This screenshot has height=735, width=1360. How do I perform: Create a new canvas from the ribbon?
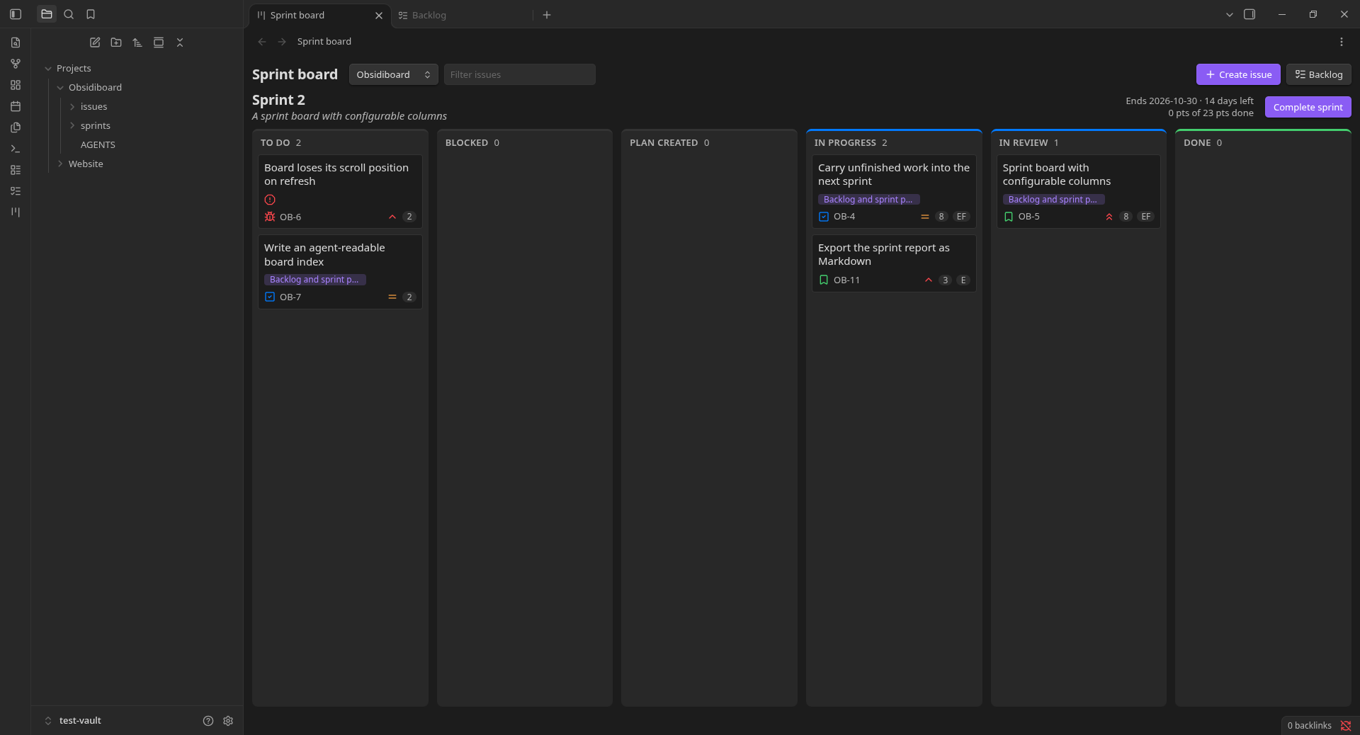pyautogui.click(x=16, y=85)
